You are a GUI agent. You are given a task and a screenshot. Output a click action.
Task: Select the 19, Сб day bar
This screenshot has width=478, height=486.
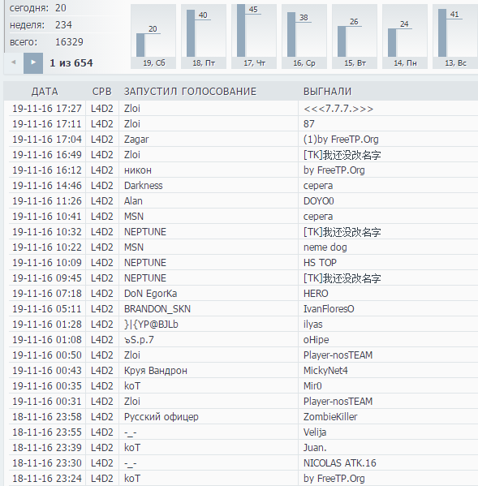(153, 37)
